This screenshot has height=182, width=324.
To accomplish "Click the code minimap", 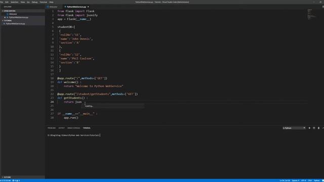I will coord(312,14).
